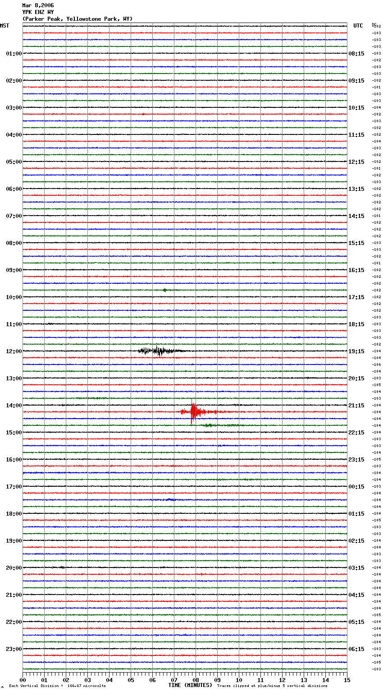Click the 02:15 UTC time label
This screenshot has height=692, width=383.
(x=356, y=541)
